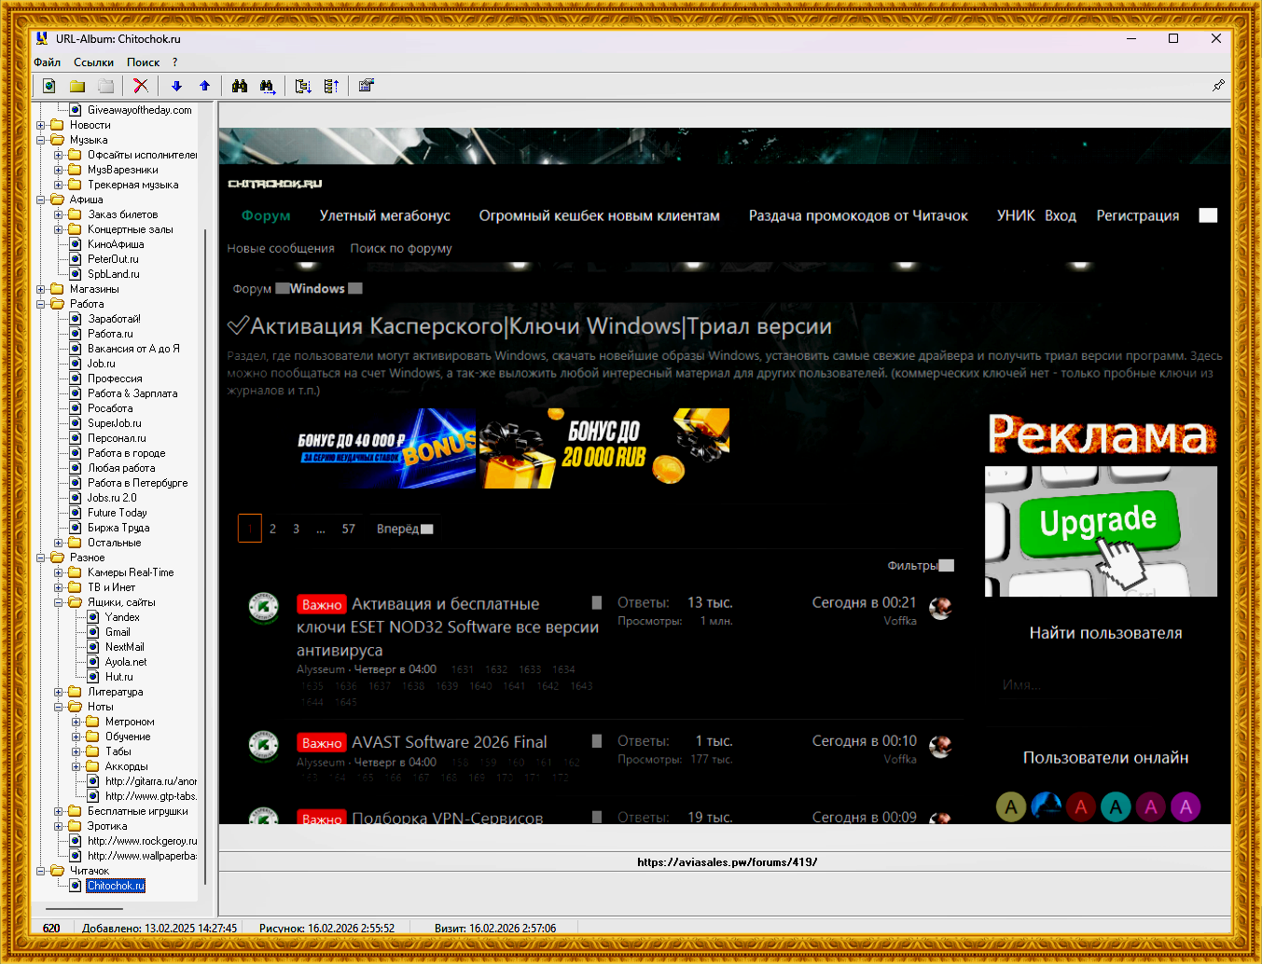This screenshot has height=964, width=1262.
Task: Expand the Новости folder
Action: [x=40, y=125]
